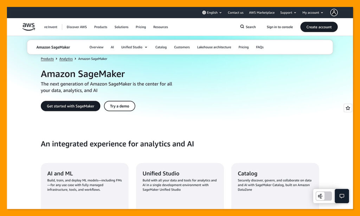Screen dimensions: 360x216
Task: Click the Amazon SageMaker page heading
Action: (x=83, y=74)
